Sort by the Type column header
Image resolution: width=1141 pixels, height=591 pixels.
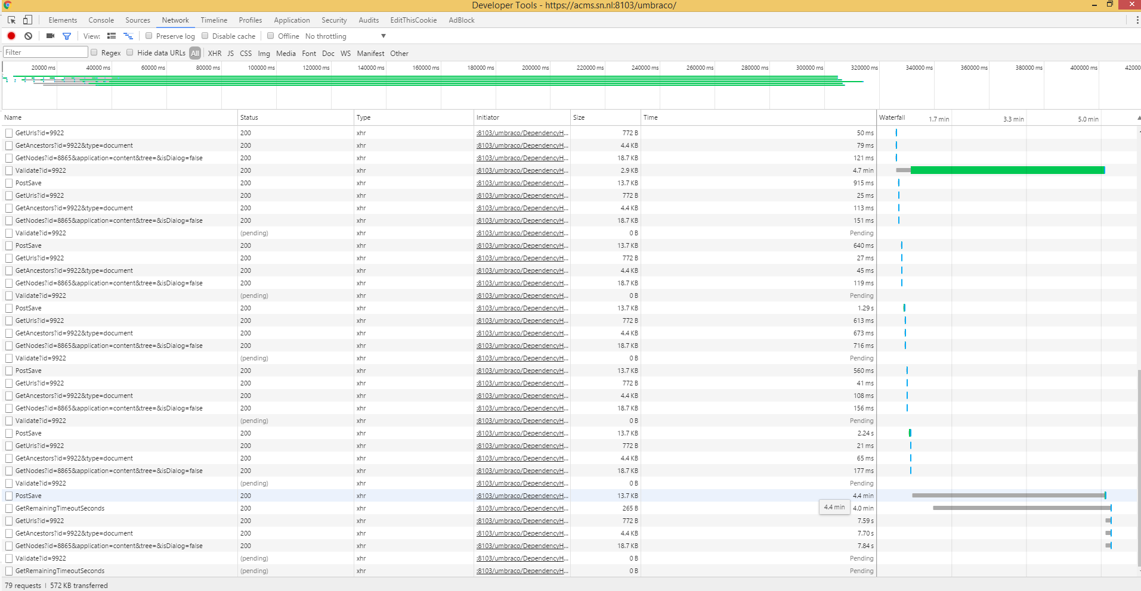[x=414, y=117]
